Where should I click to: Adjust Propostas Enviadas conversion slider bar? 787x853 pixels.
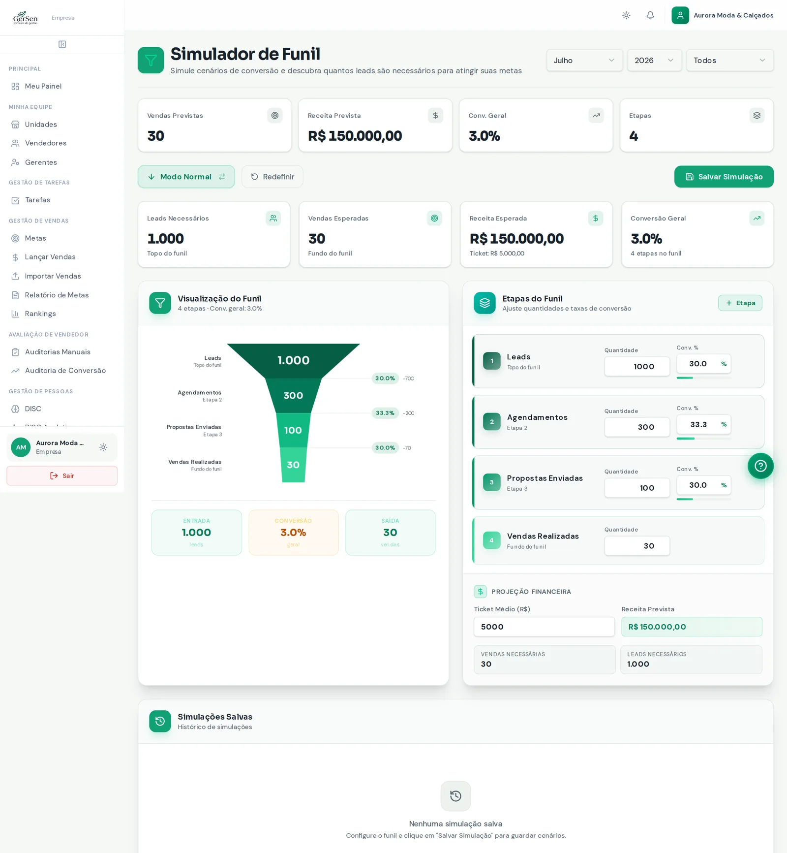pyautogui.click(x=703, y=499)
